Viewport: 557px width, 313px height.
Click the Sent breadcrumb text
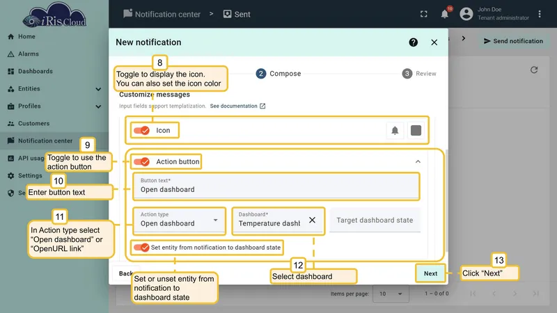click(x=242, y=14)
